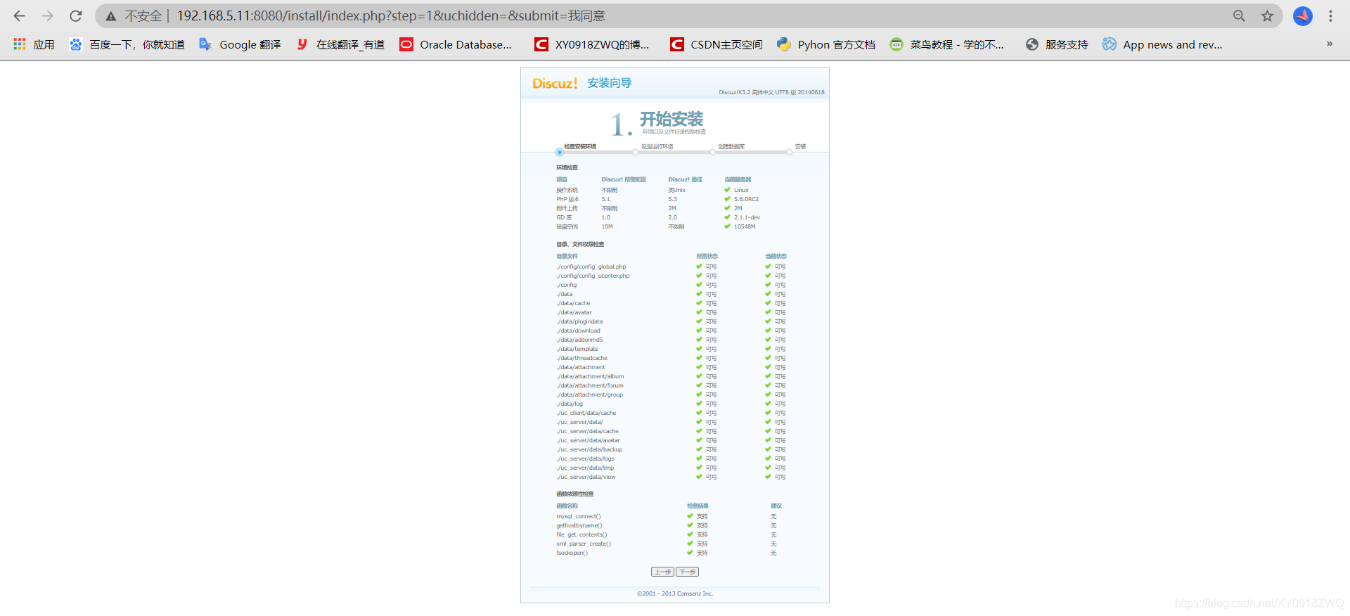
Task: Click the green check beside mysql_connect() 支持
Action: pyautogui.click(x=690, y=516)
